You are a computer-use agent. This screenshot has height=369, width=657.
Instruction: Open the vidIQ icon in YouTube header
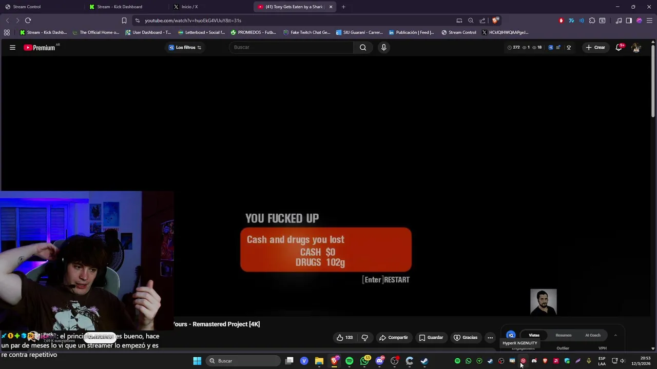pos(551,47)
